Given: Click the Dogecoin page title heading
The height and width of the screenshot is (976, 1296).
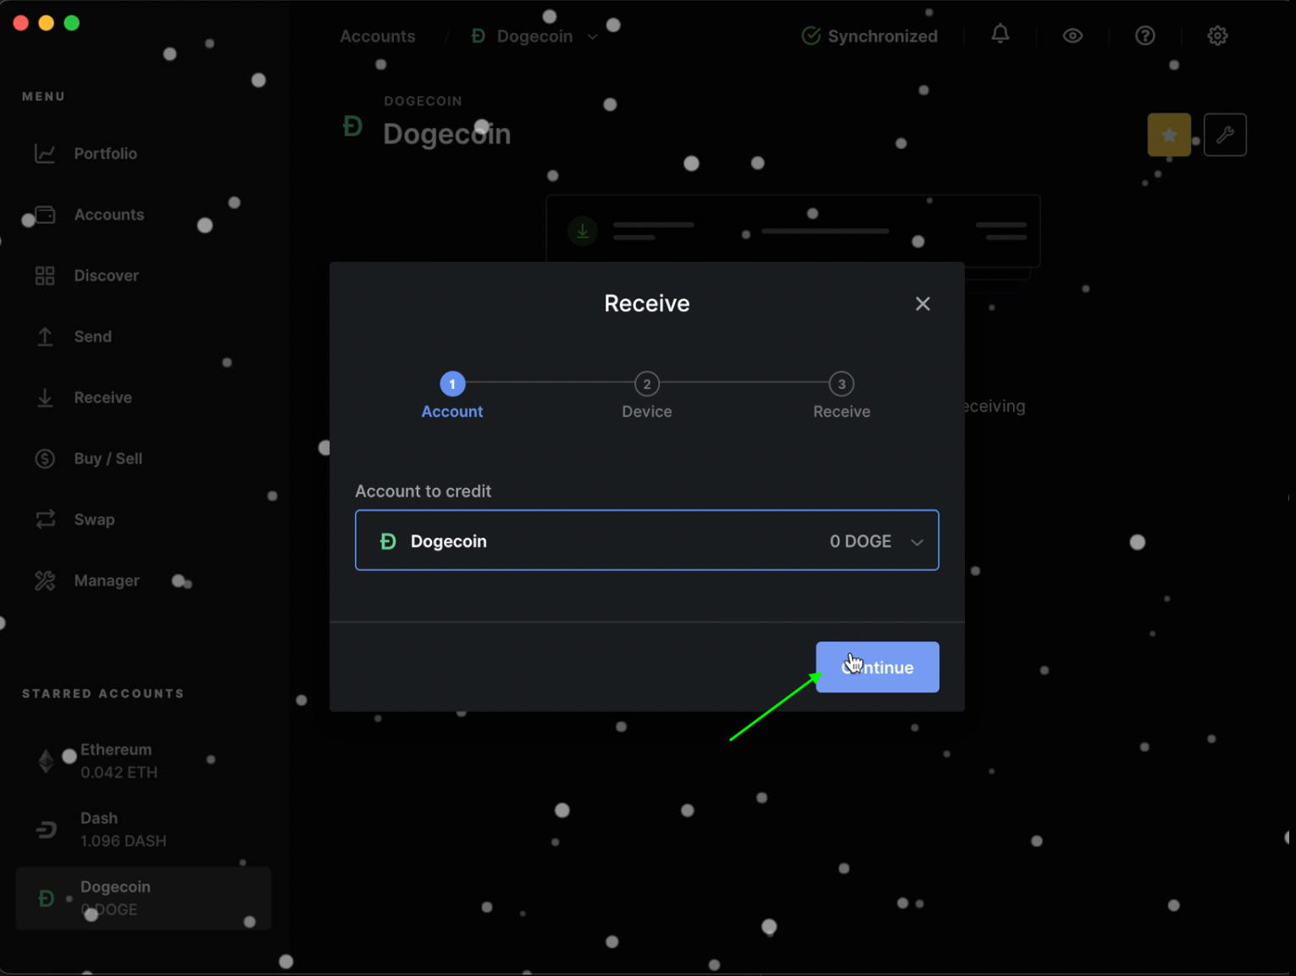Looking at the screenshot, I should (446, 134).
